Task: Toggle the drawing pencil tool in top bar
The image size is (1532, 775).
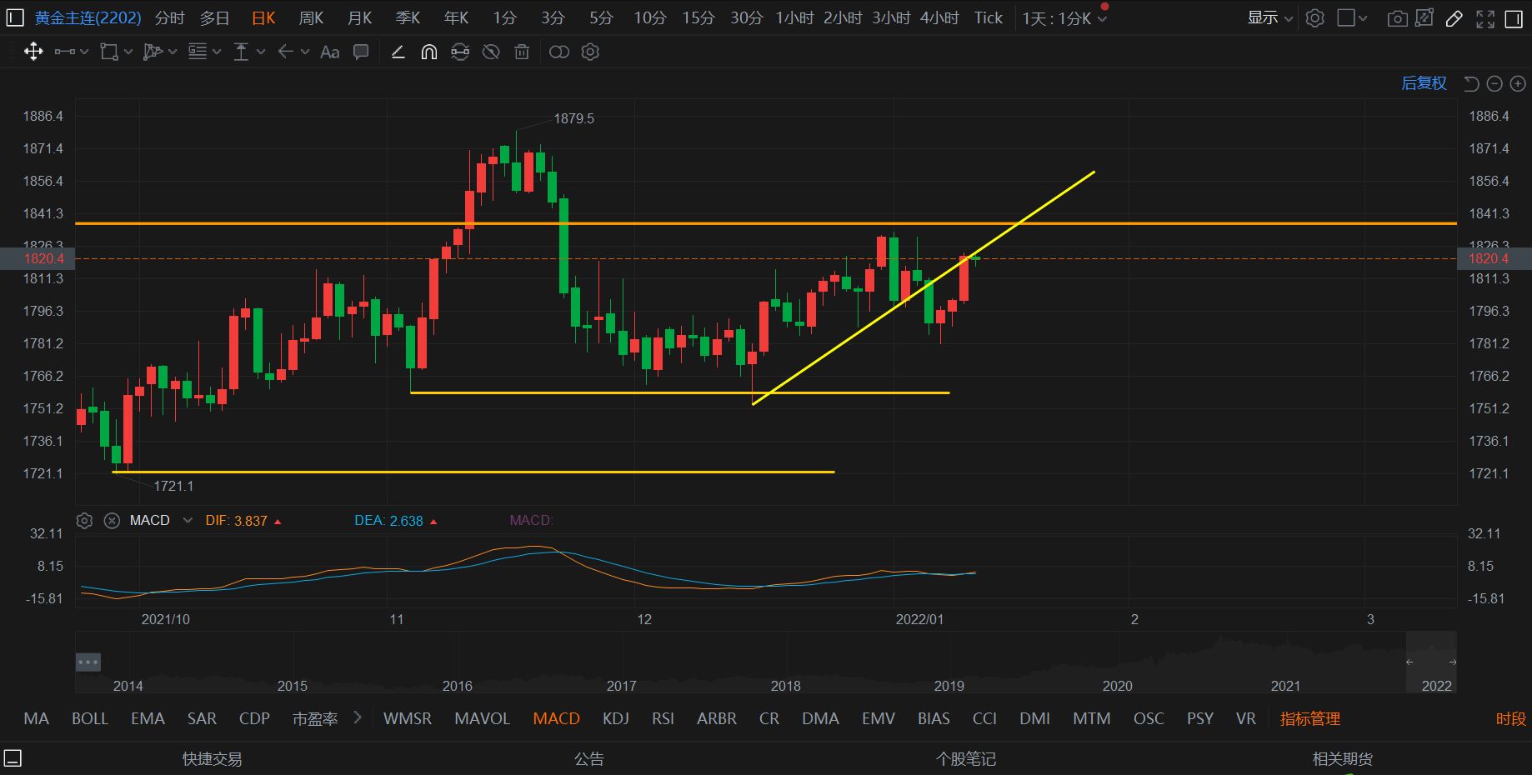Action: (x=1454, y=18)
